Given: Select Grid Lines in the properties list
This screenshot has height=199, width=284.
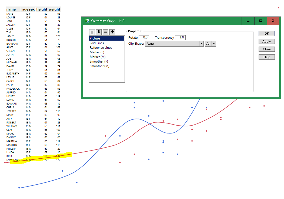Looking at the screenshot, I should [97, 43].
